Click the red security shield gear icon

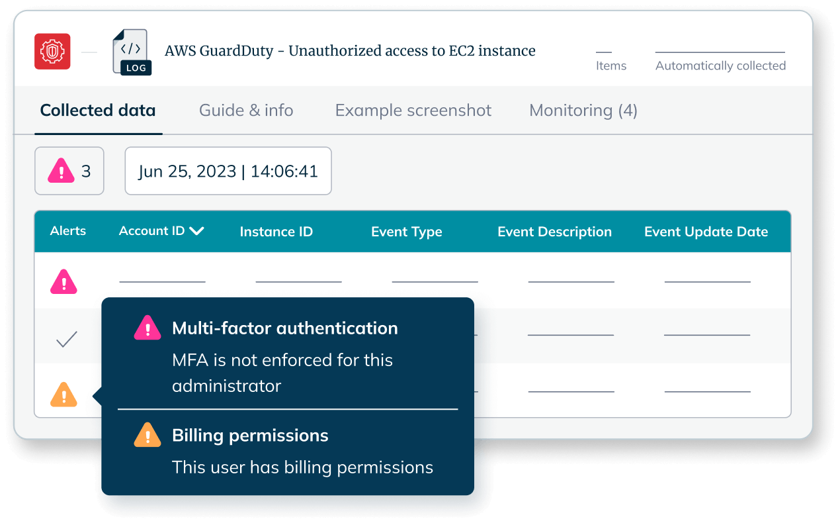click(52, 52)
